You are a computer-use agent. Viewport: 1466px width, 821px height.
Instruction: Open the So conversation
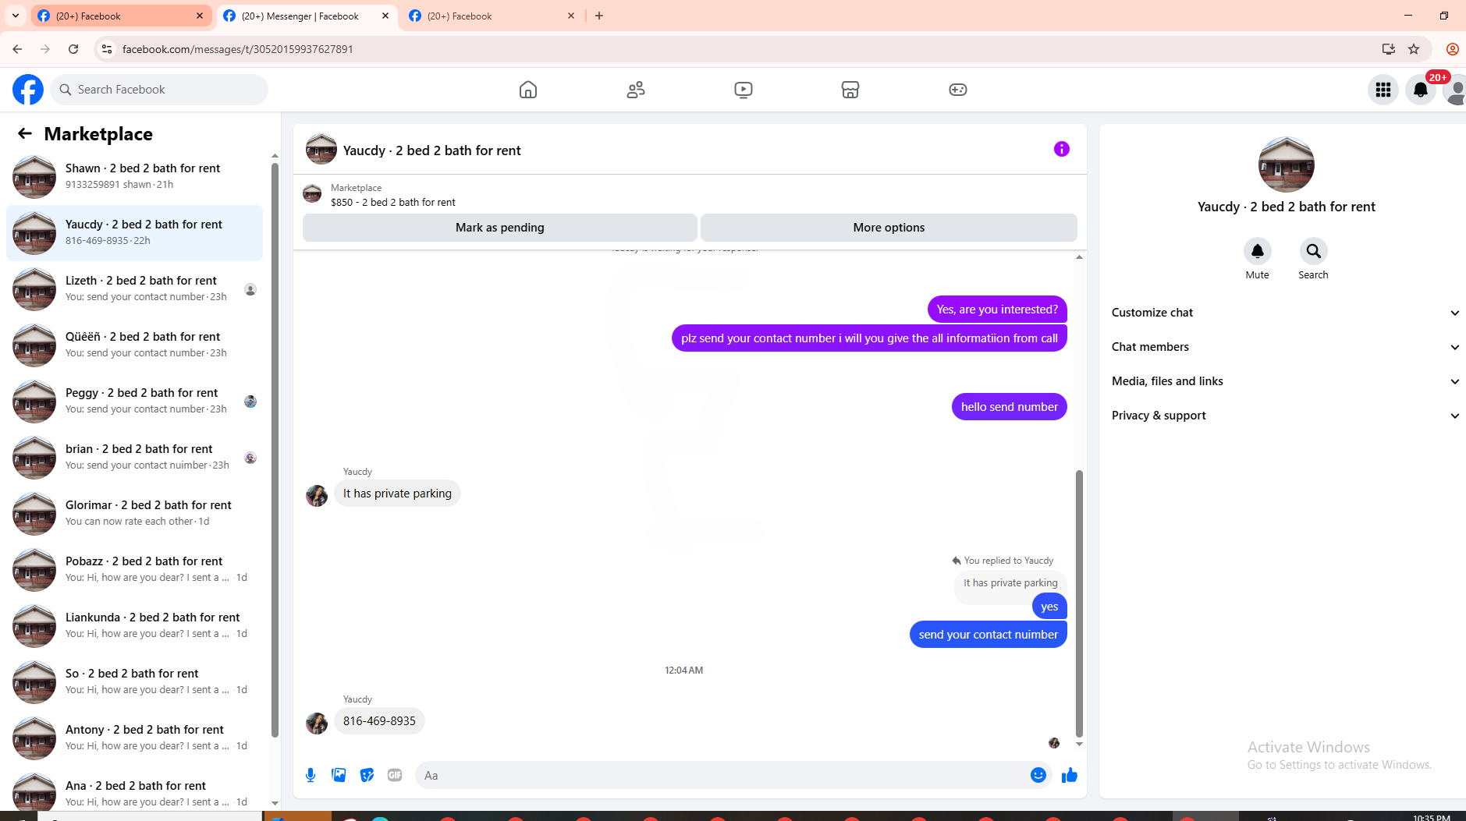134,682
